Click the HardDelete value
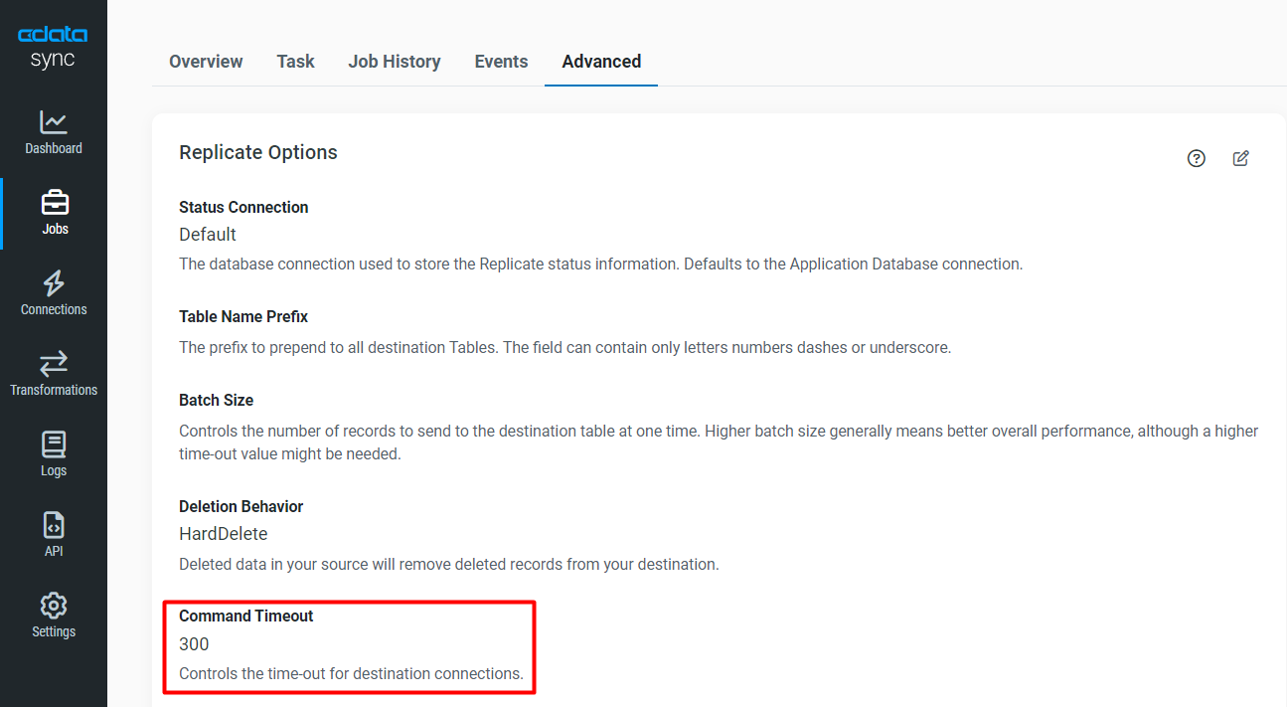 pyautogui.click(x=224, y=534)
